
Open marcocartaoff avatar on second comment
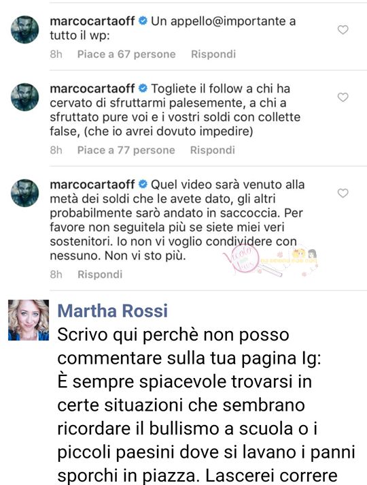(x=24, y=97)
